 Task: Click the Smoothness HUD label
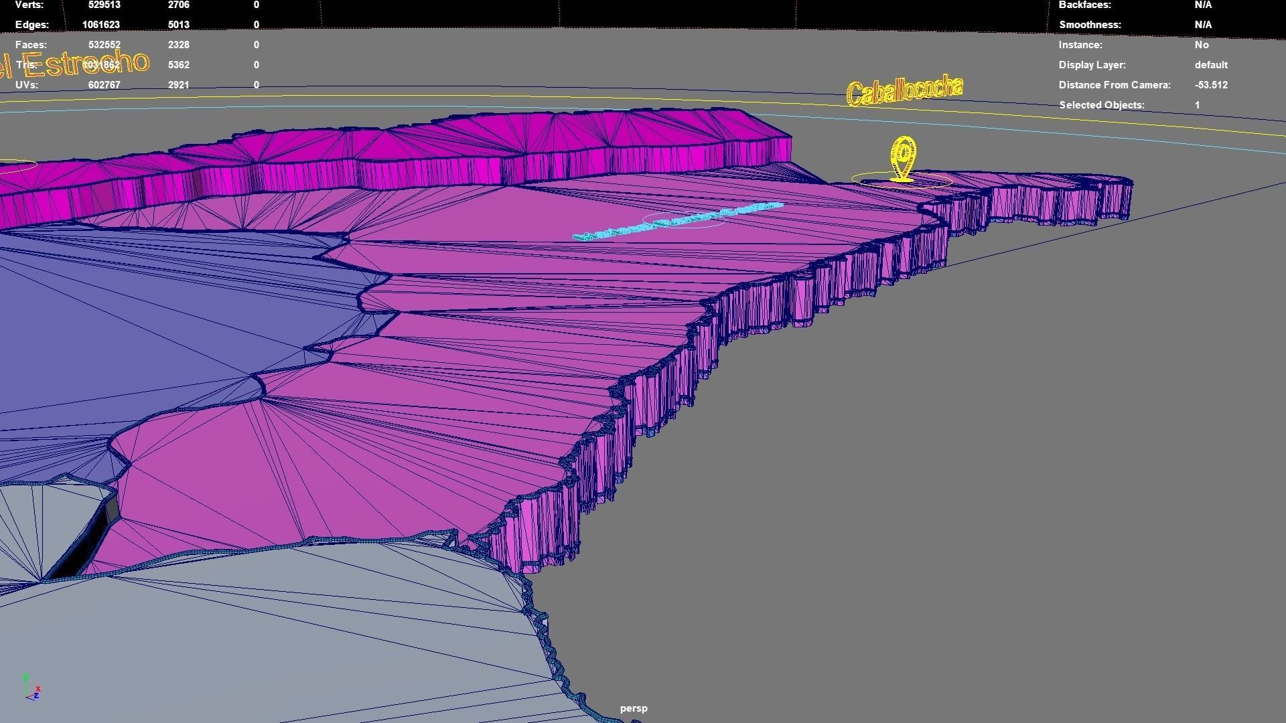[x=1090, y=25]
